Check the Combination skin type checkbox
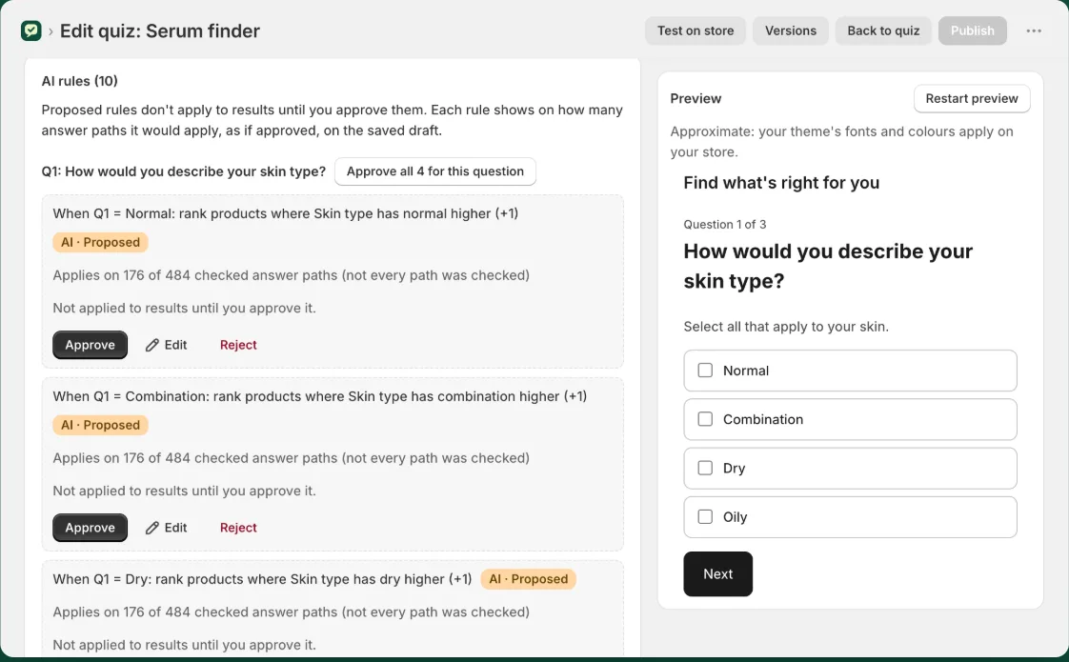 (x=705, y=419)
